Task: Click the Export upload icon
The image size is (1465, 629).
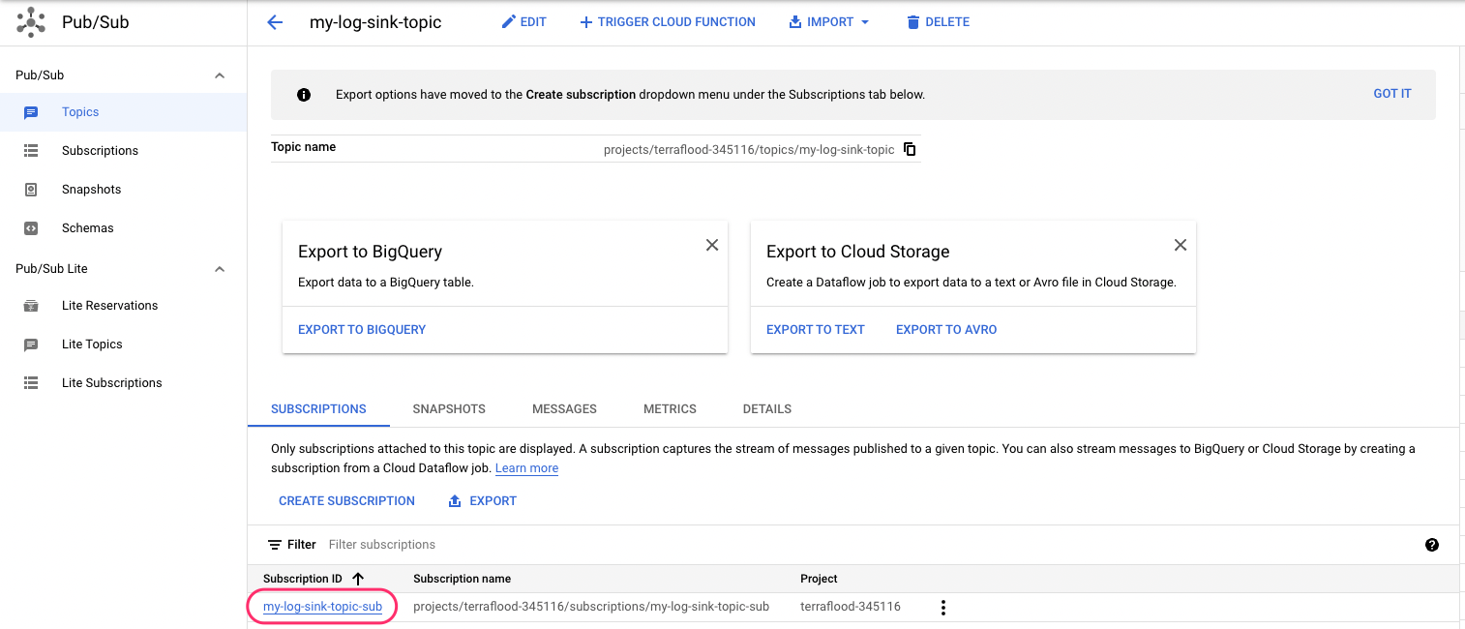Action: pos(455,501)
